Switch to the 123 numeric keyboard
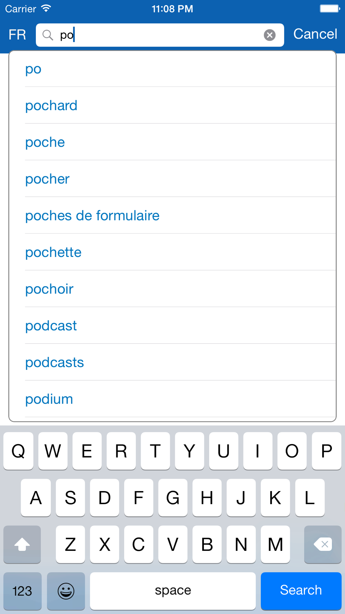Viewport: 345px width, 614px height. click(22, 591)
